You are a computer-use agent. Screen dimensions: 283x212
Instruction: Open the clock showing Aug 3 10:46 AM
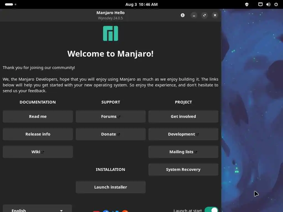[141, 4]
